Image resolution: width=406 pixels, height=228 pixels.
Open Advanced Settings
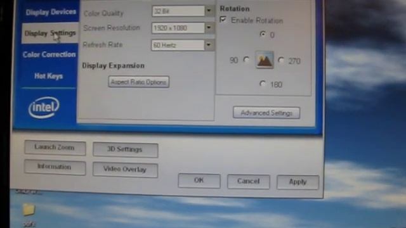(266, 113)
